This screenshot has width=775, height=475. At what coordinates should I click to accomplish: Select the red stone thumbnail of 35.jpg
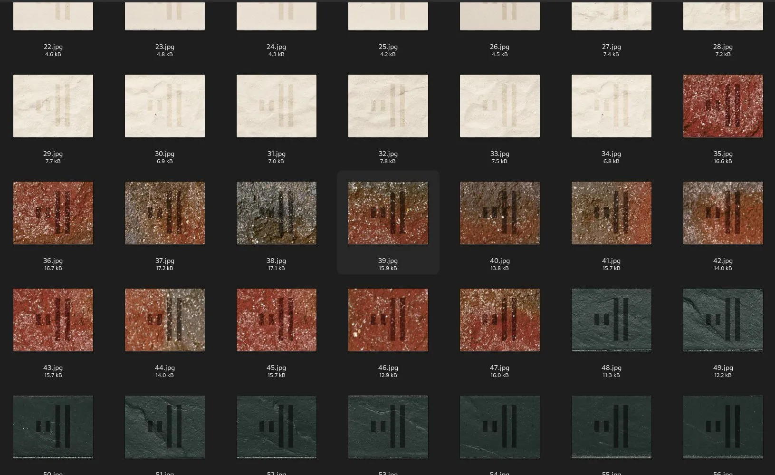723,106
